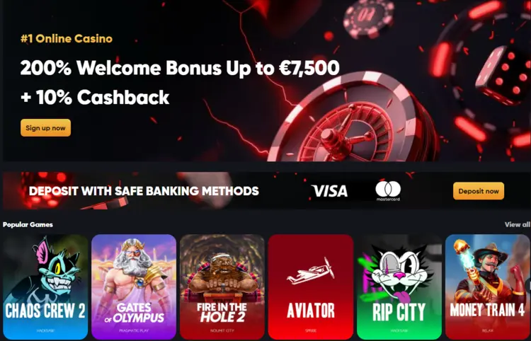531x341 pixels.
Task: Click the Mastercard payment logo
Action: tap(388, 191)
